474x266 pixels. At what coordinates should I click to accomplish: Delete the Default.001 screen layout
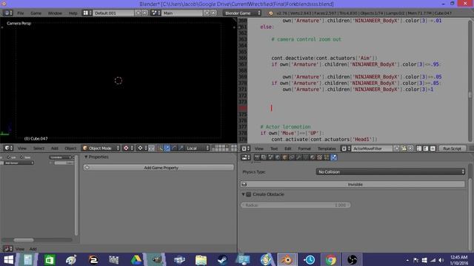(x=145, y=13)
